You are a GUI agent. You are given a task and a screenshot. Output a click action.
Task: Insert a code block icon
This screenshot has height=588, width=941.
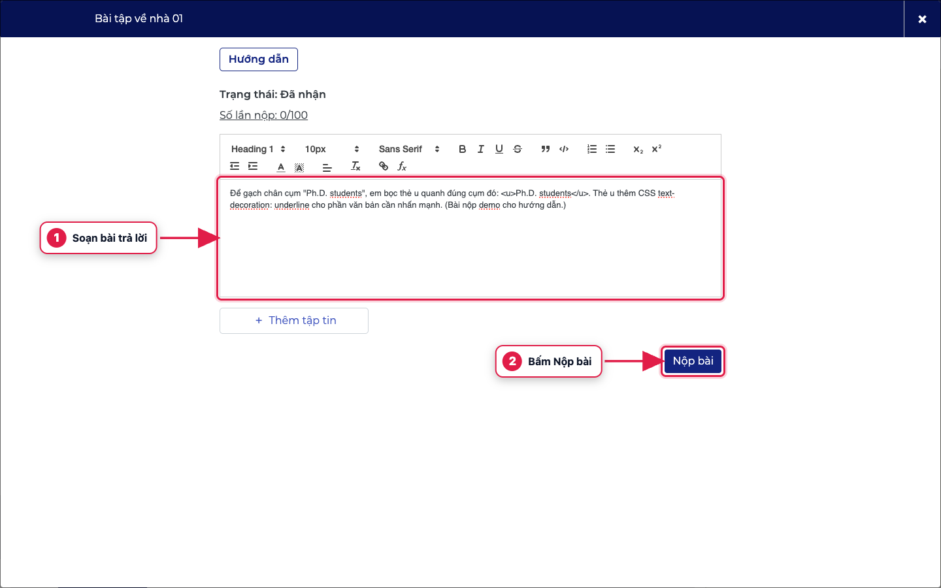click(x=564, y=149)
